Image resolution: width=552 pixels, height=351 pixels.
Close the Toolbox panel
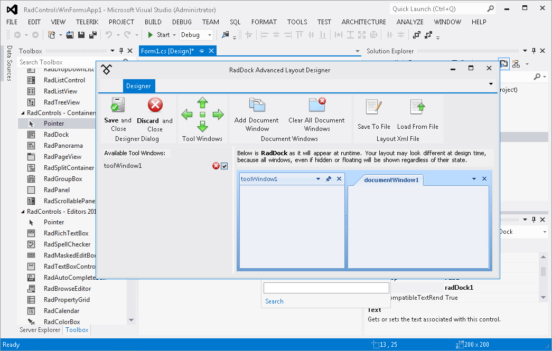(130, 51)
